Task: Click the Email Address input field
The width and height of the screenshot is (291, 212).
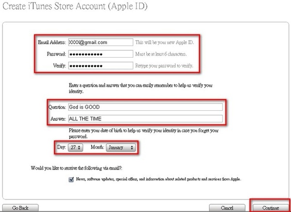Action: [x=100, y=42]
